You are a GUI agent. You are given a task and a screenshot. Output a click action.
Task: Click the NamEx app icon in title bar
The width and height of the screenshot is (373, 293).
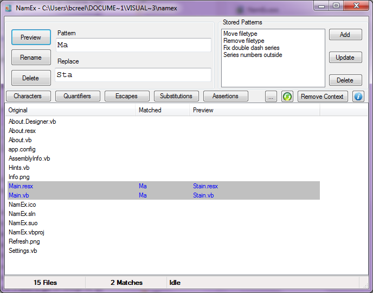tap(8, 8)
